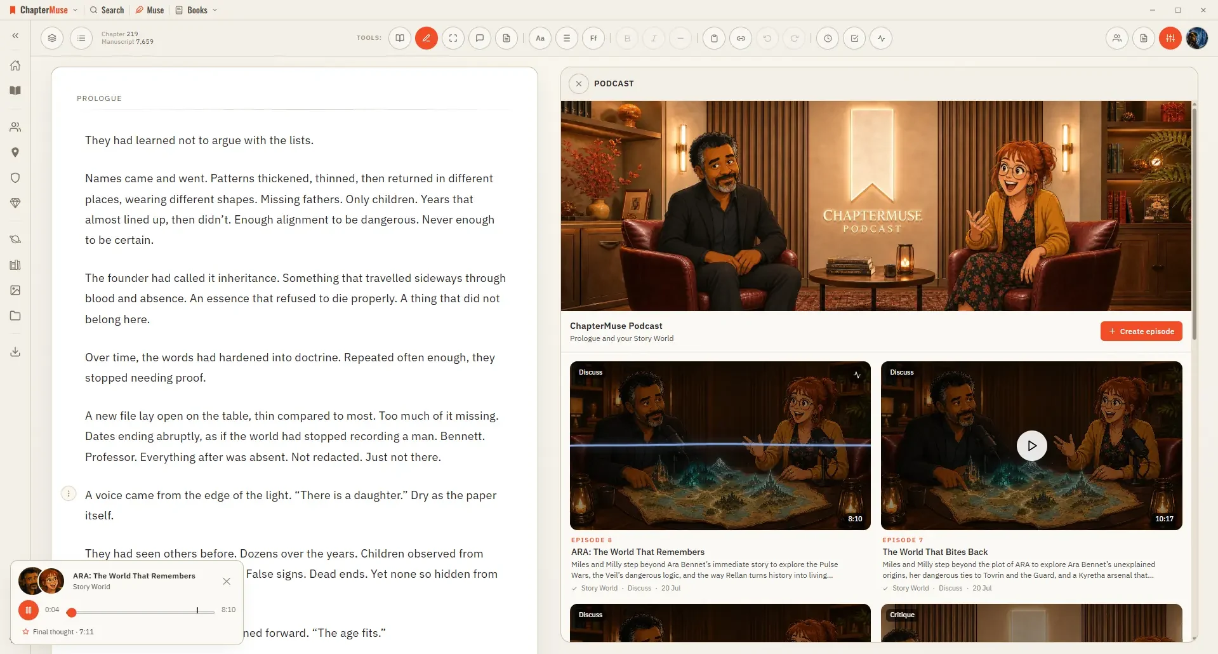Screen dimensions: 1218x654
Task: Open the episode title 'The World That Bites Back'
Action: (x=935, y=552)
